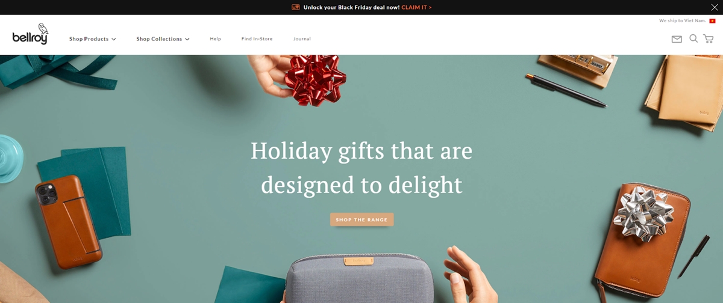Image resolution: width=723 pixels, height=303 pixels.
Task: Dismiss the Black Friday promo banner
Action: (715, 7)
